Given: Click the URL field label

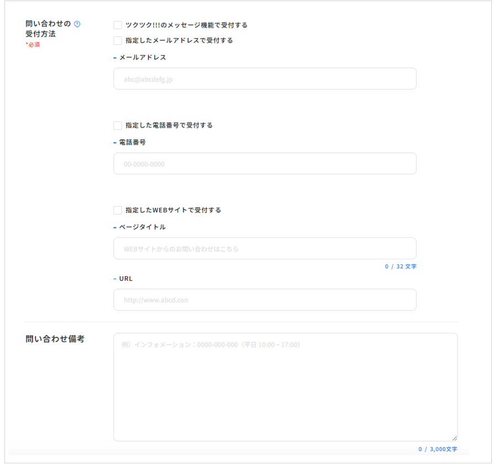Looking at the screenshot, I should point(126,279).
